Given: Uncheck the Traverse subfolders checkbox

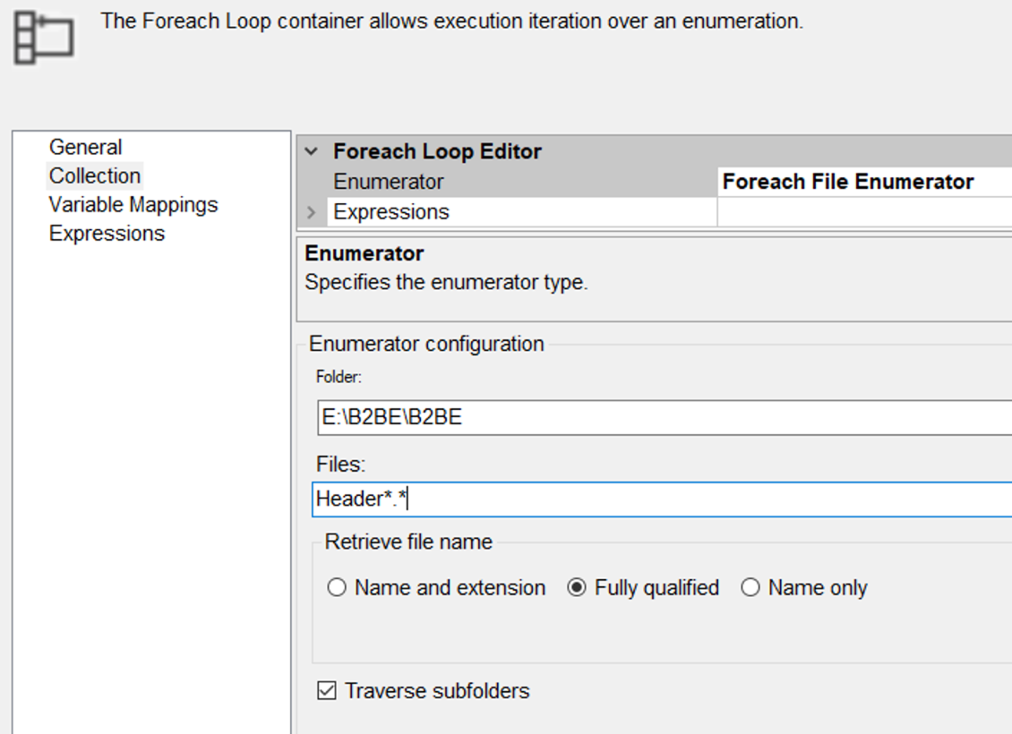Looking at the screenshot, I should (327, 691).
